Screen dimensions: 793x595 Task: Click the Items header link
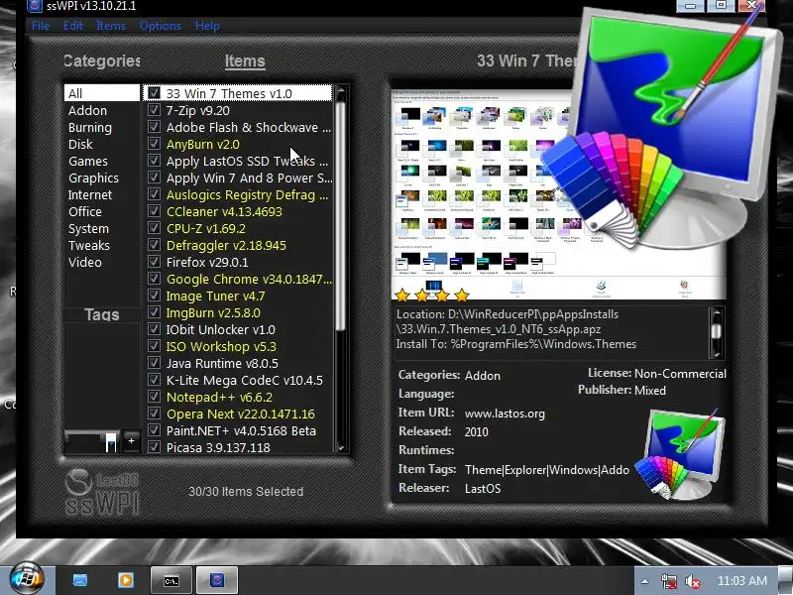pos(245,61)
